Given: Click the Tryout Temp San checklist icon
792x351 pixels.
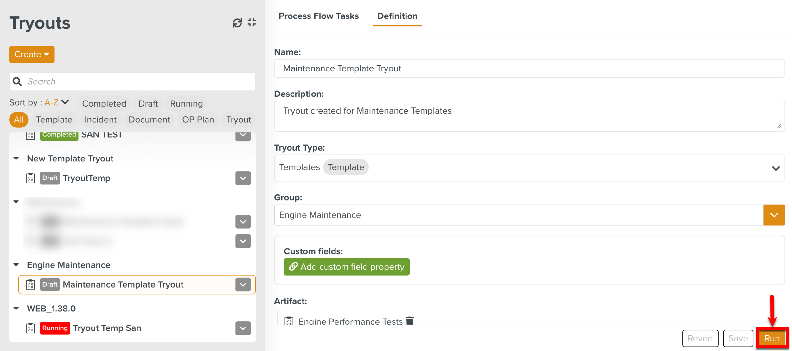Looking at the screenshot, I should coord(30,328).
